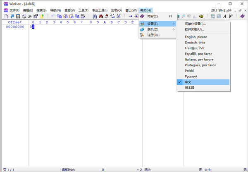Click the magnifier icon in toolbar
248x172 pixels.
pos(183,16)
